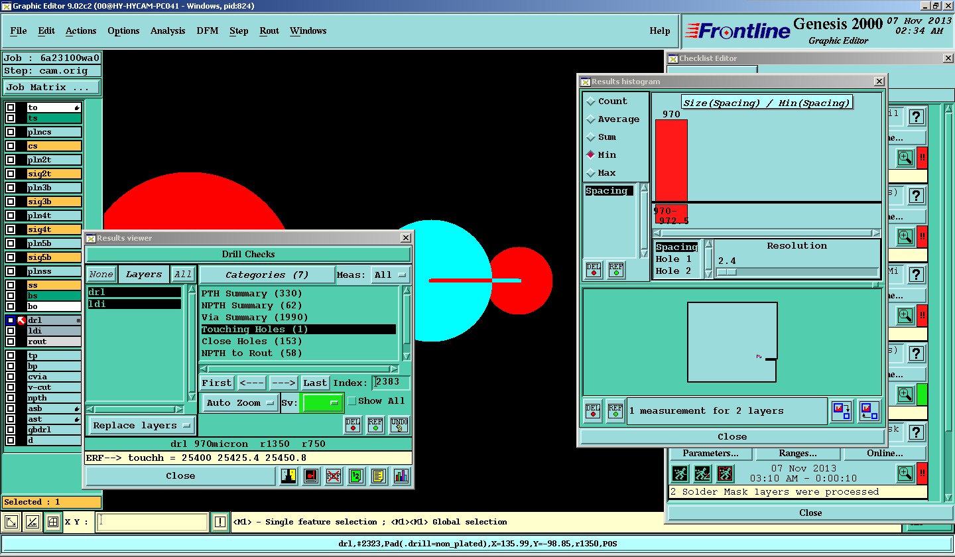Screen dimensions: 955x557
Task: Click the None button above layers list
Action: click(x=101, y=275)
